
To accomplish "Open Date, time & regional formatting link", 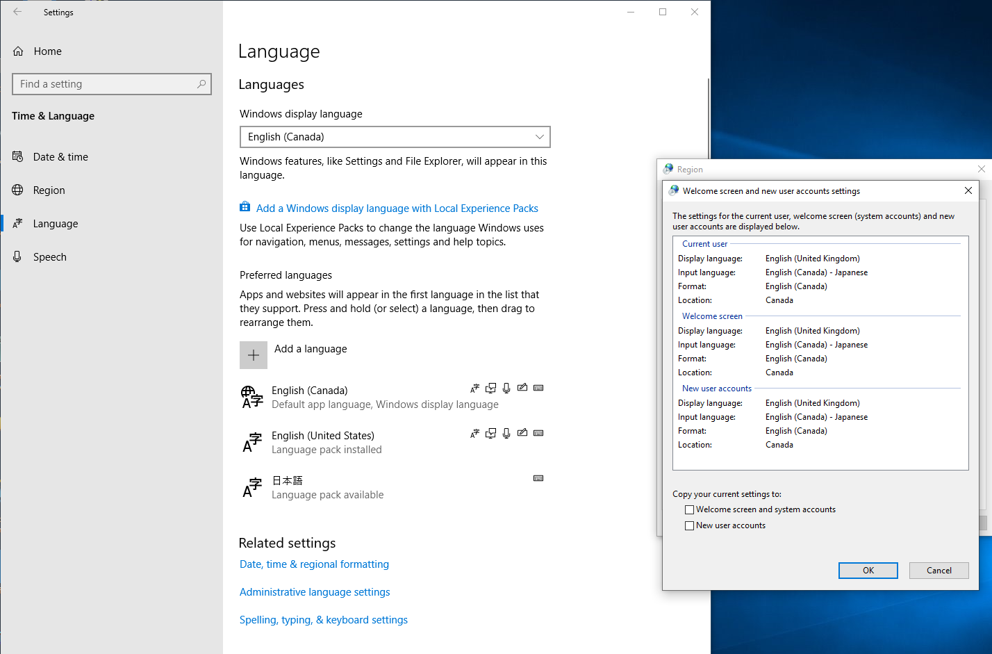I will click(x=314, y=564).
